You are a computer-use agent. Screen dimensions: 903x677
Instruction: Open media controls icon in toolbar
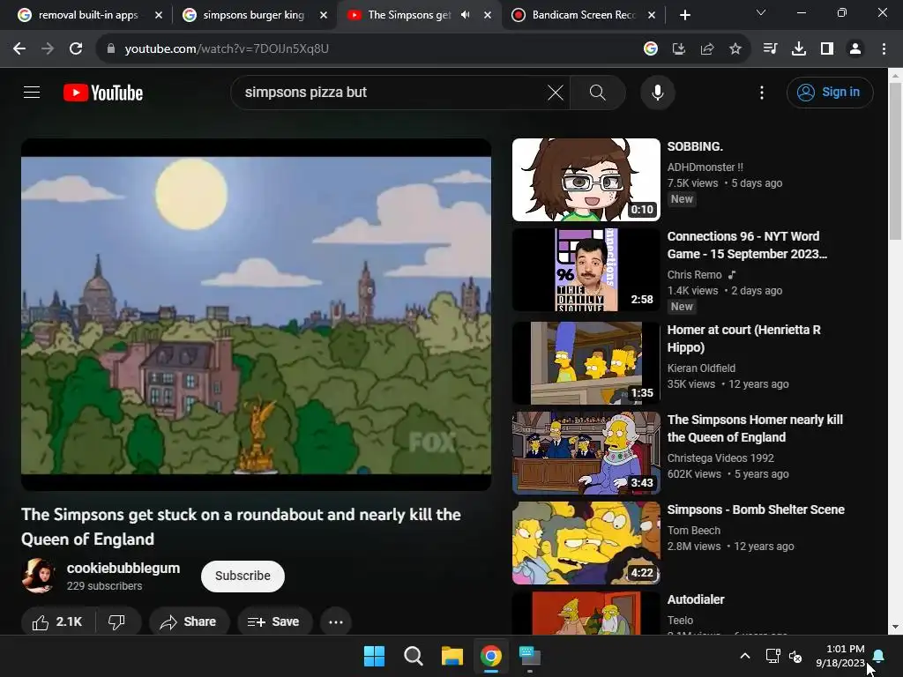[x=770, y=48]
